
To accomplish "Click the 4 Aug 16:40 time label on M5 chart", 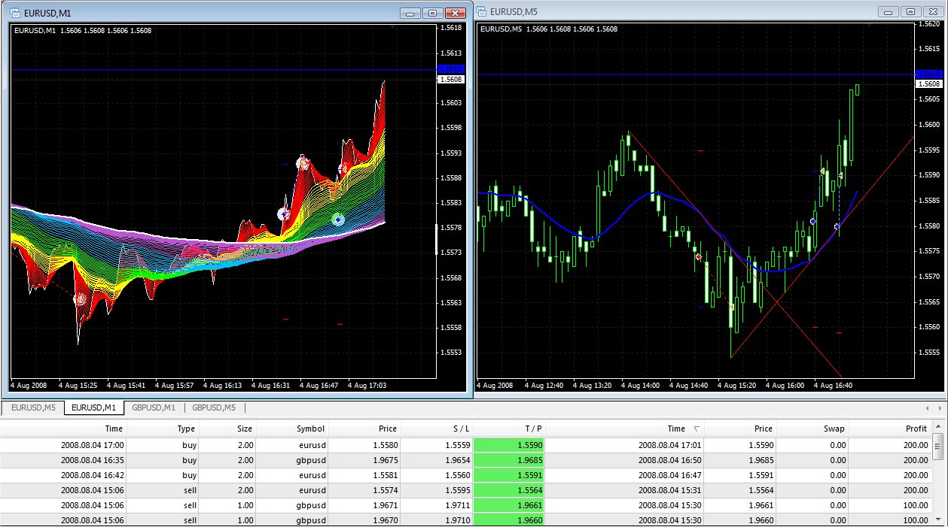I will tap(834, 386).
